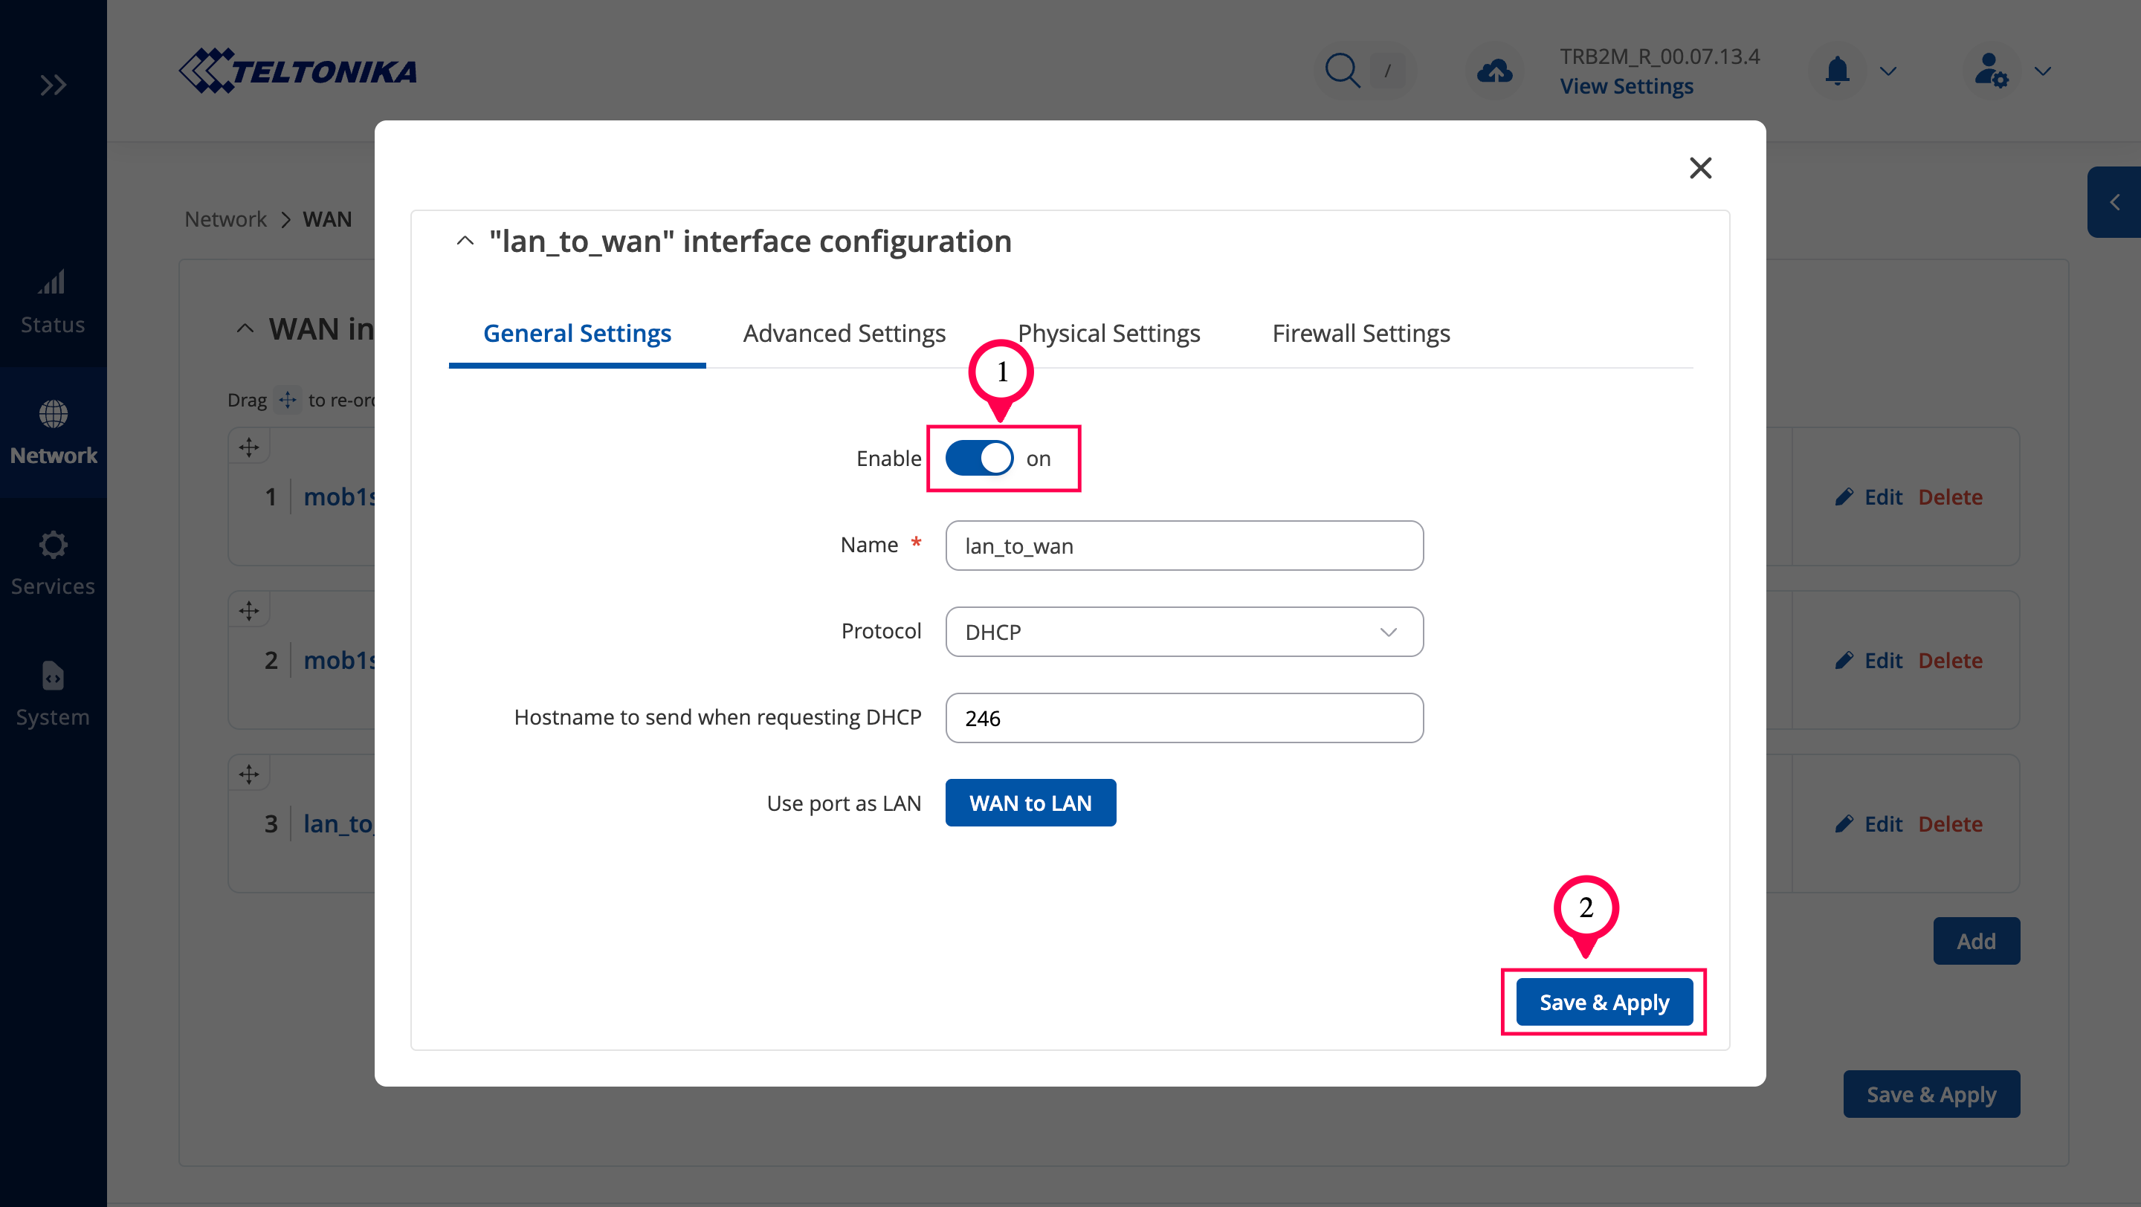Open the Status sidebar section

[54, 302]
